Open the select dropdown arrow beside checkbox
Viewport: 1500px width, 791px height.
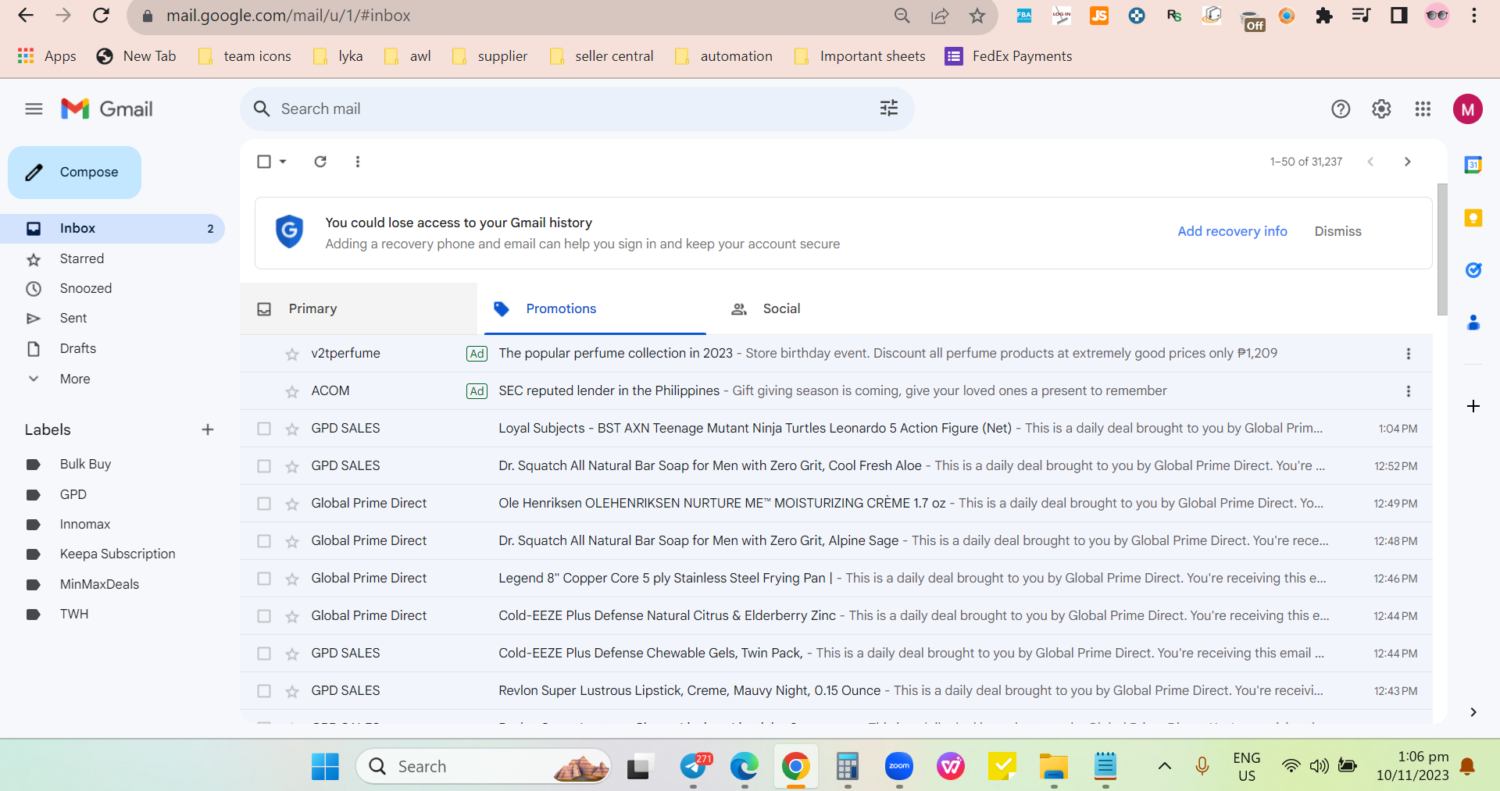click(x=283, y=162)
